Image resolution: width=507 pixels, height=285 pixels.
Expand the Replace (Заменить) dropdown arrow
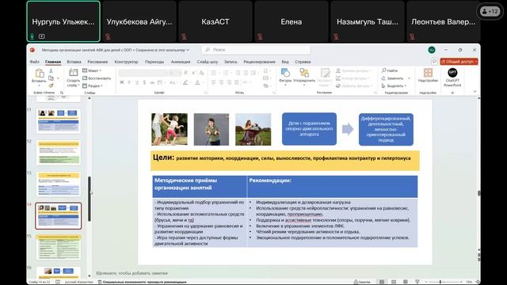(409, 78)
